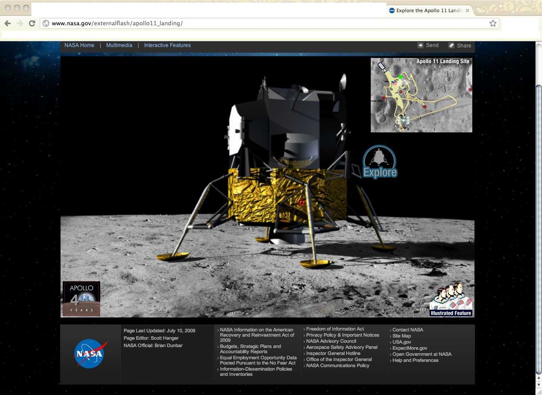
Task: Open the Apollo 11 Landing Site minimap
Action: pyautogui.click(x=421, y=95)
